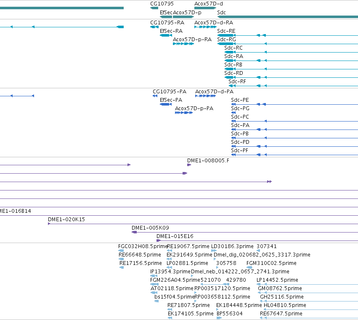
Task: Click the Sdc-PG protein label
Action: coord(240,108)
